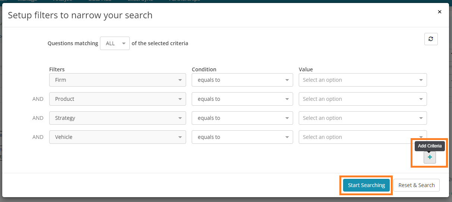Open the Strategy filter dropdown
The image size is (452, 202).
click(117, 118)
